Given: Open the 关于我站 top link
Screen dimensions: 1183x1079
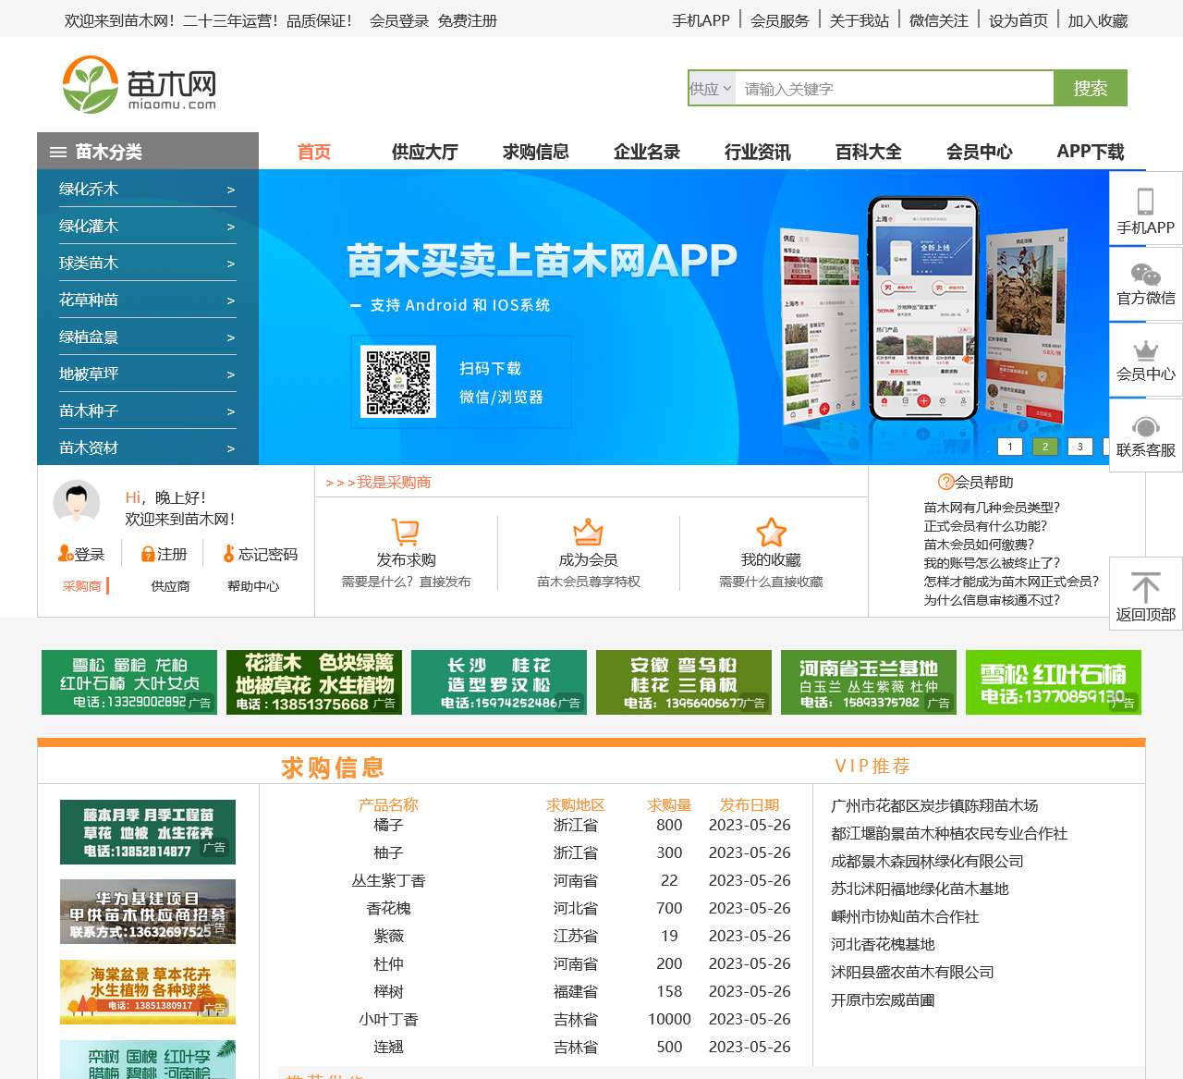Looking at the screenshot, I should tap(860, 20).
